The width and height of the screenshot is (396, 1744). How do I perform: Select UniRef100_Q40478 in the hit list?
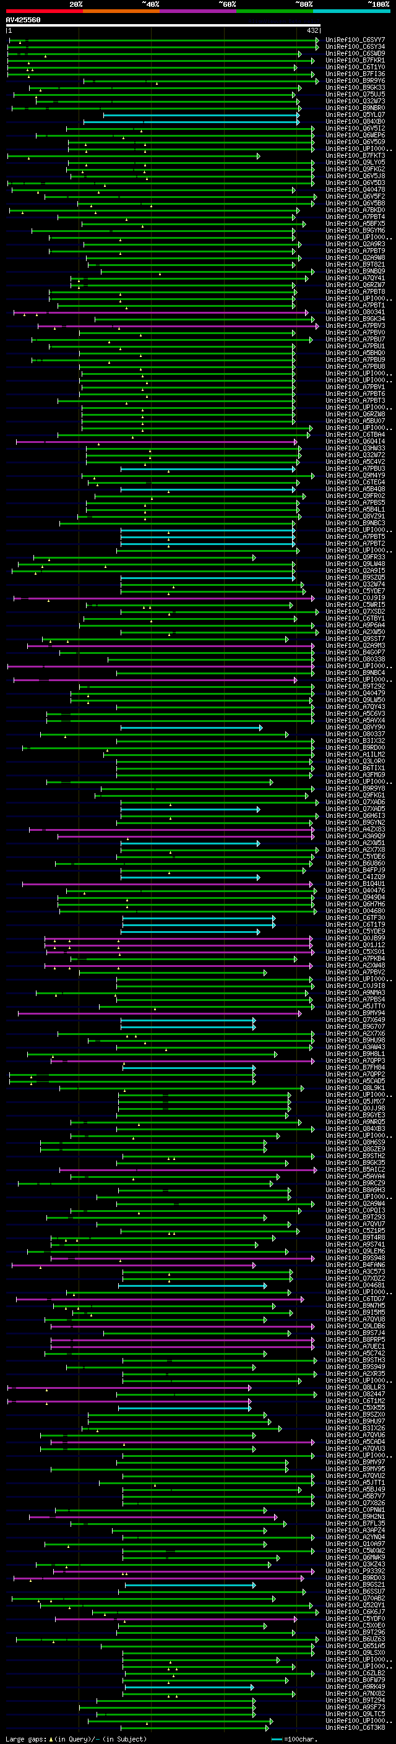[355, 189]
